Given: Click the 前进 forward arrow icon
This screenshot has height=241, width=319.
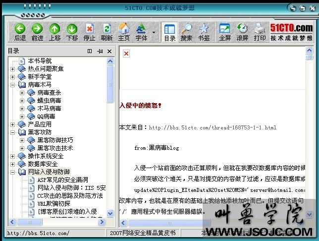Looking at the screenshot, I should click(37, 29).
